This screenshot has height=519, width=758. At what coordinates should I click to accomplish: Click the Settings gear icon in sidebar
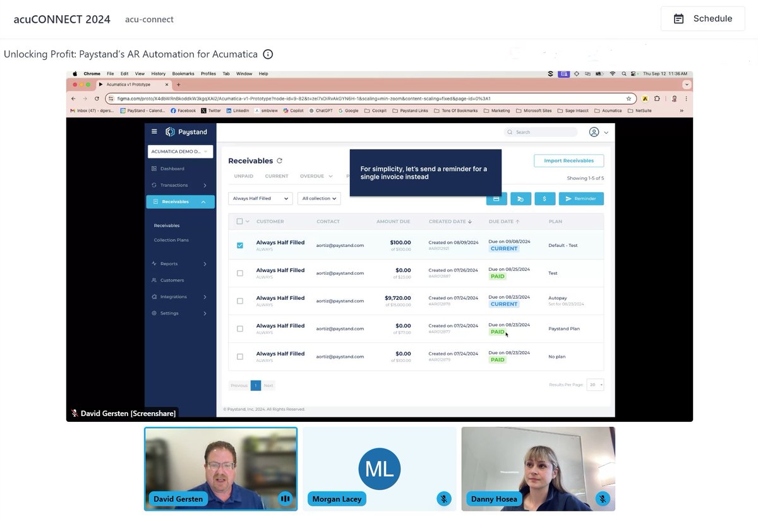click(154, 313)
